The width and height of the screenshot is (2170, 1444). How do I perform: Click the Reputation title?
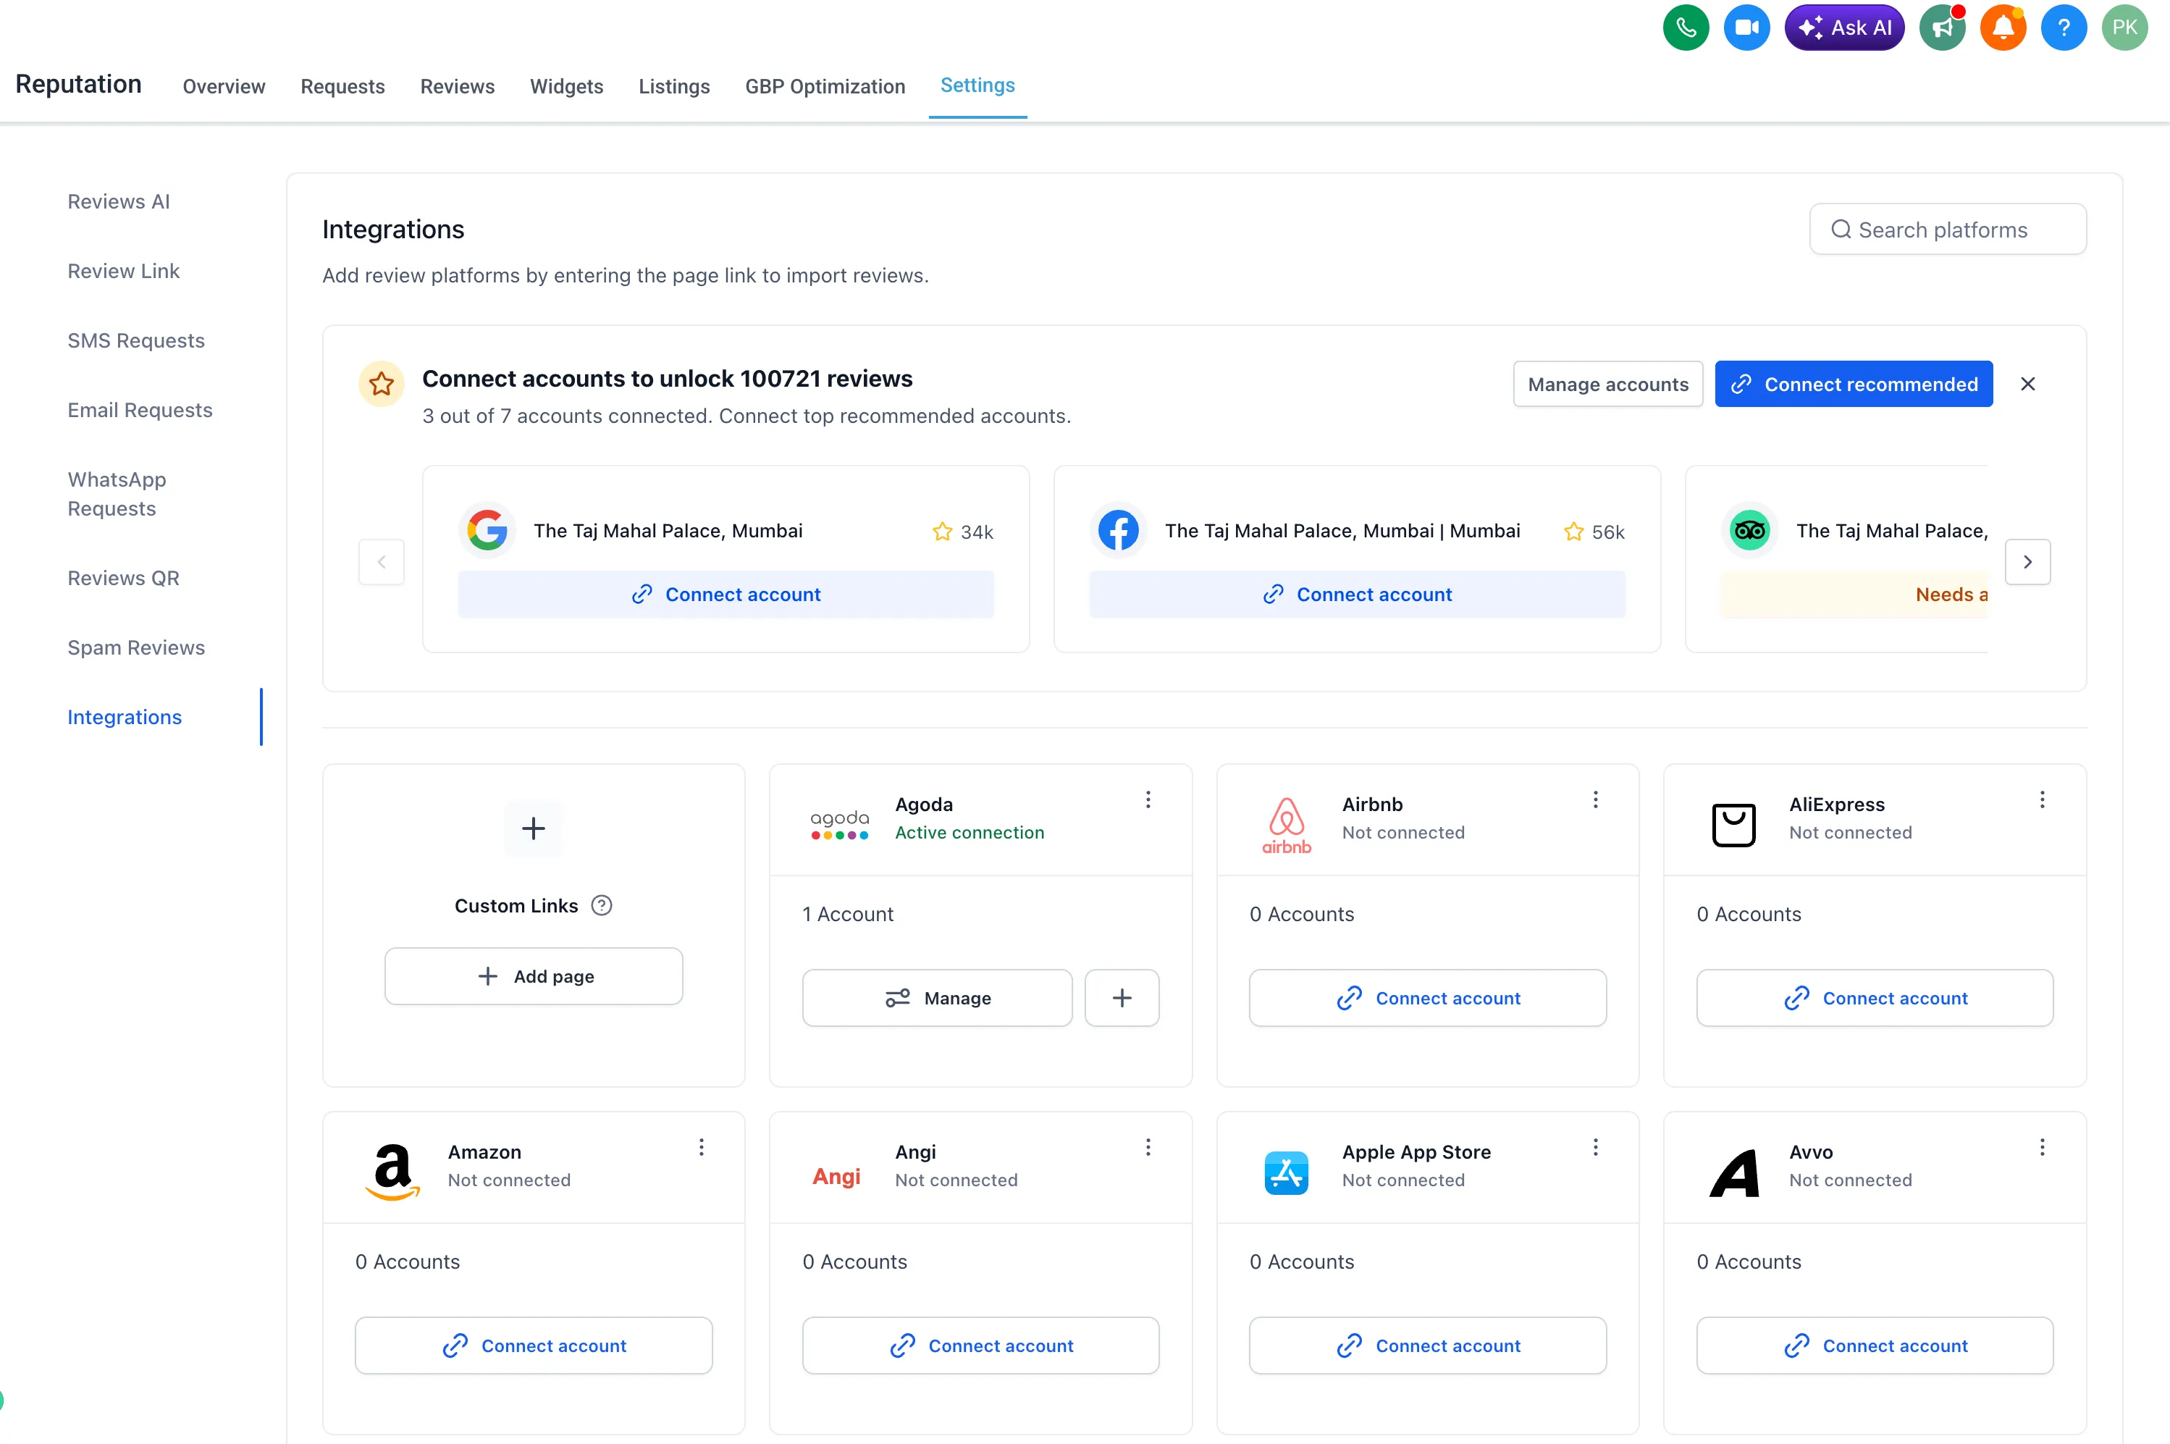[x=78, y=84]
